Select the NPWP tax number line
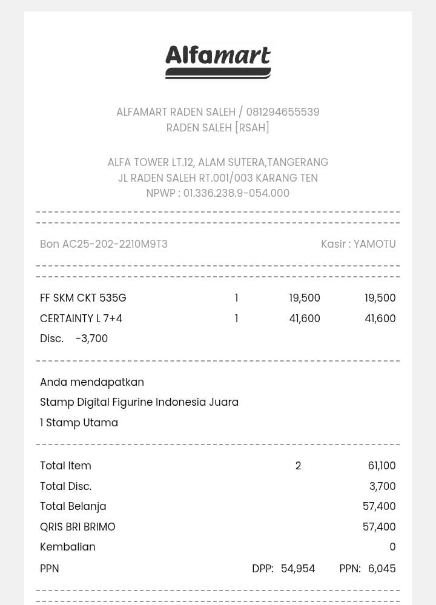Screen dimensions: 436x605 pos(218,193)
